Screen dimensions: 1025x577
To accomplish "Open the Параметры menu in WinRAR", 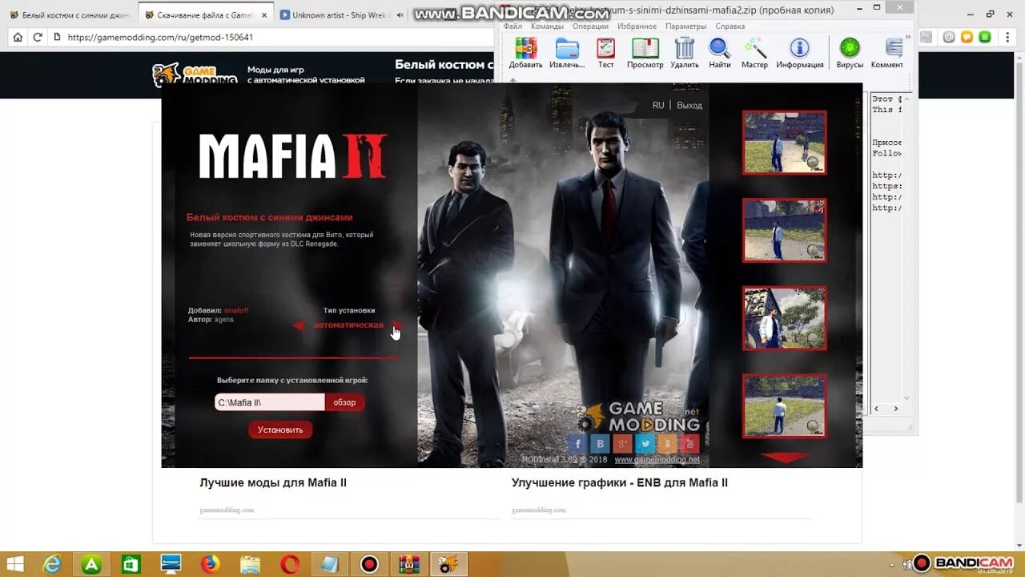I will pyautogui.click(x=685, y=26).
